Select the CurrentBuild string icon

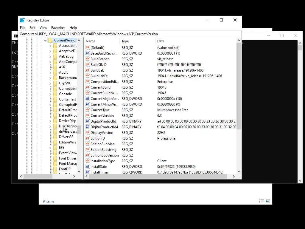88,87
